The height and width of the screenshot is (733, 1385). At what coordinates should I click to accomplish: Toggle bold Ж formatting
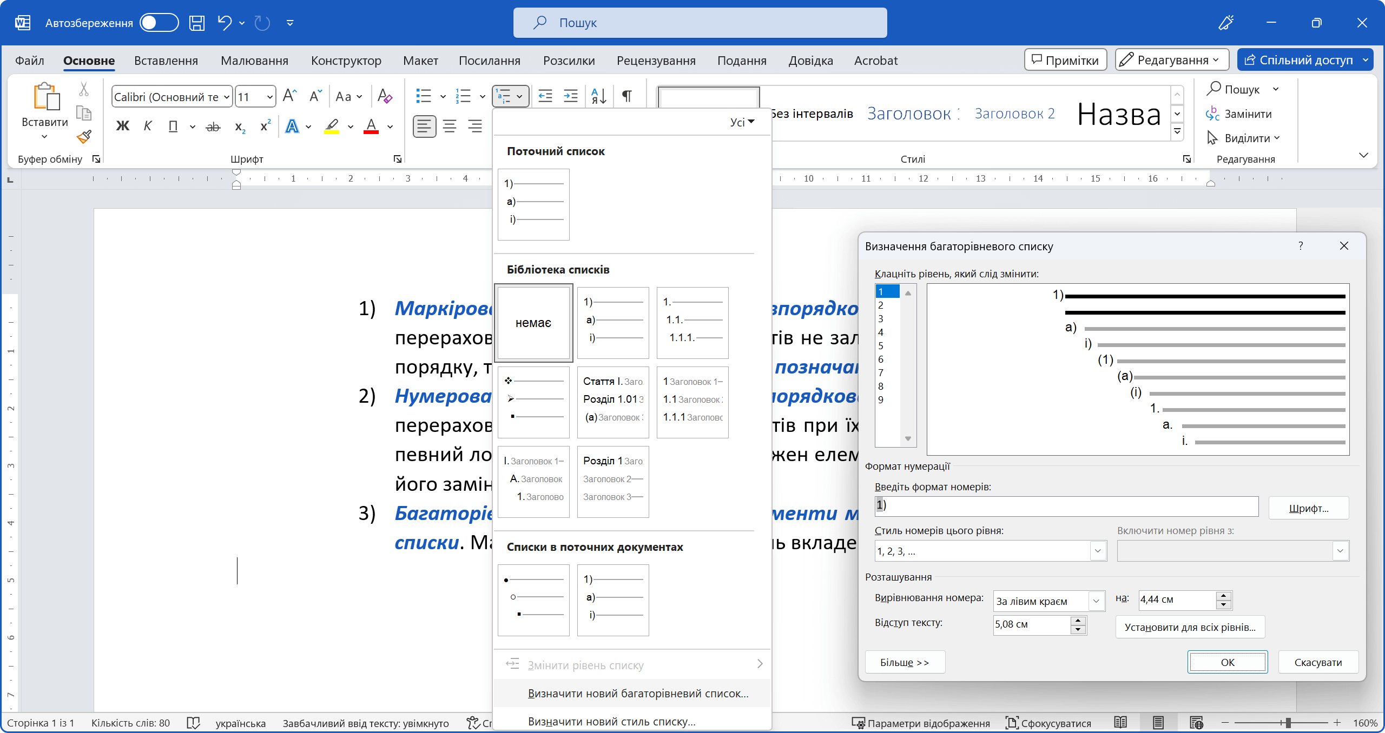(x=123, y=126)
